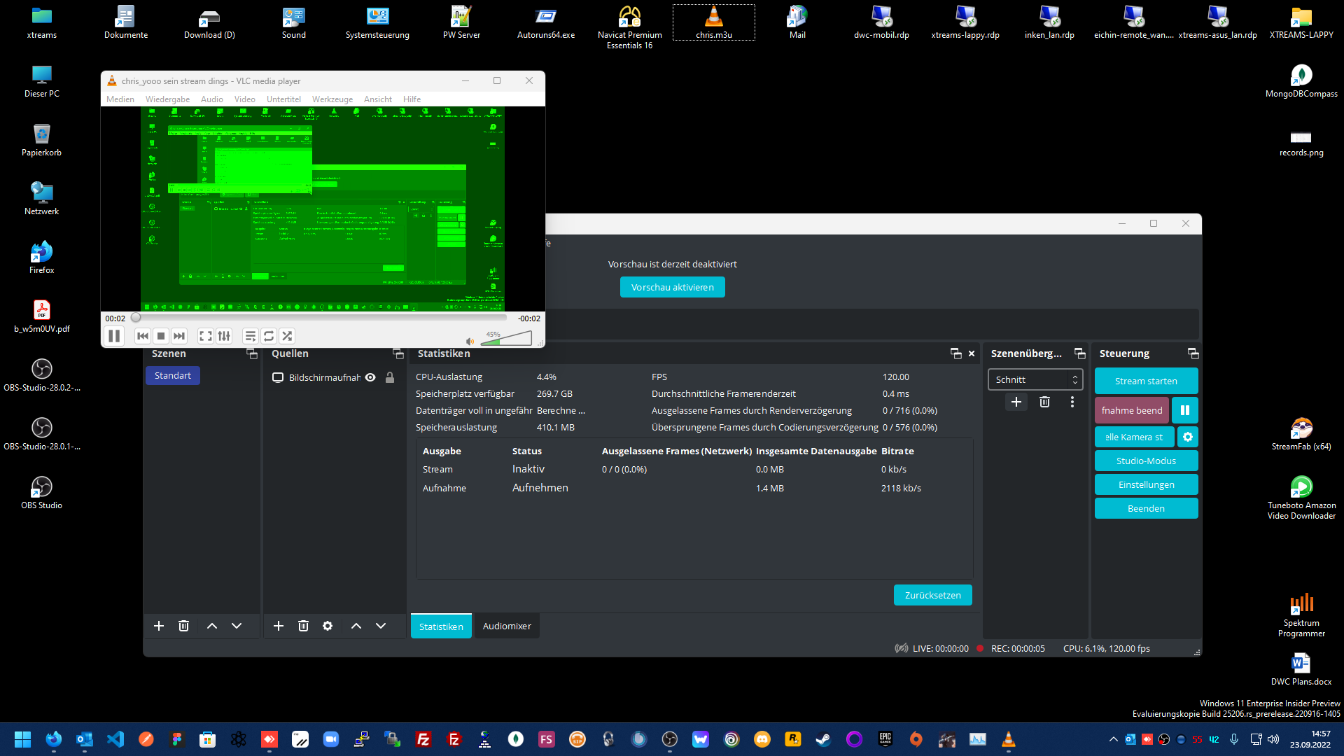Open the Werkzeuge menu in VLC

[x=332, y=99]
